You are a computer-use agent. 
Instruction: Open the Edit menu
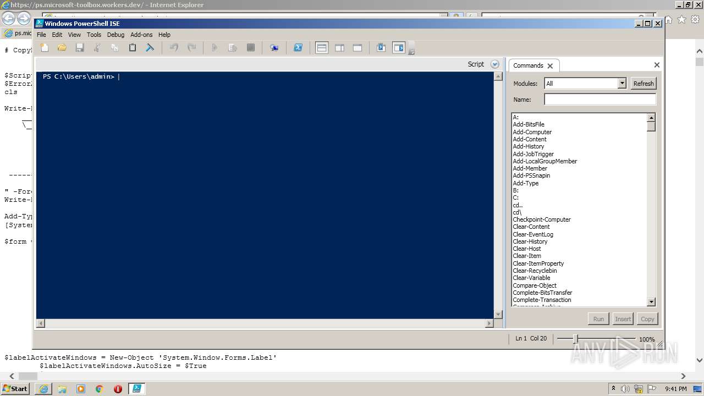pos(57,35)
